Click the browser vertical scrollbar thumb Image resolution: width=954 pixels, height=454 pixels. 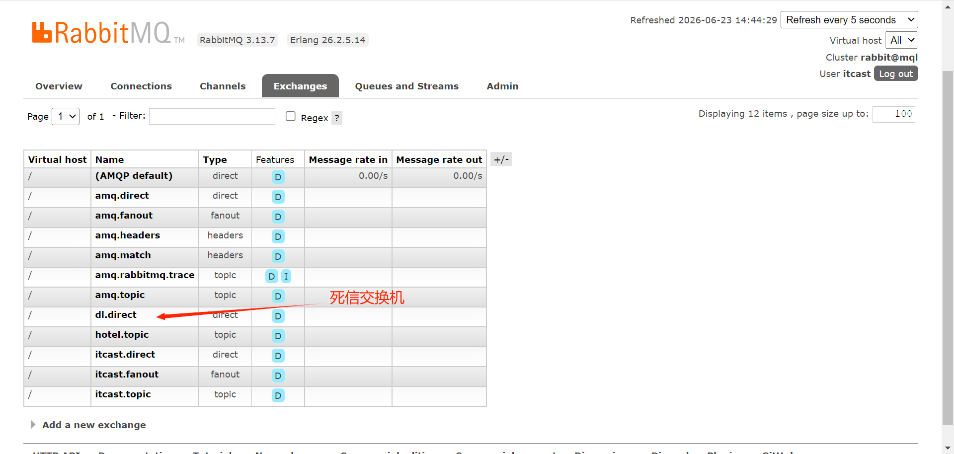[x=948, y=248]
